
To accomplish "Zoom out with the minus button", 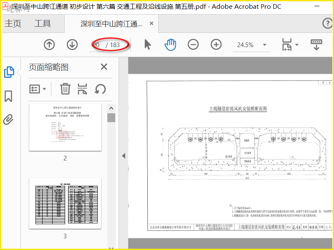I will click(193, 45).
